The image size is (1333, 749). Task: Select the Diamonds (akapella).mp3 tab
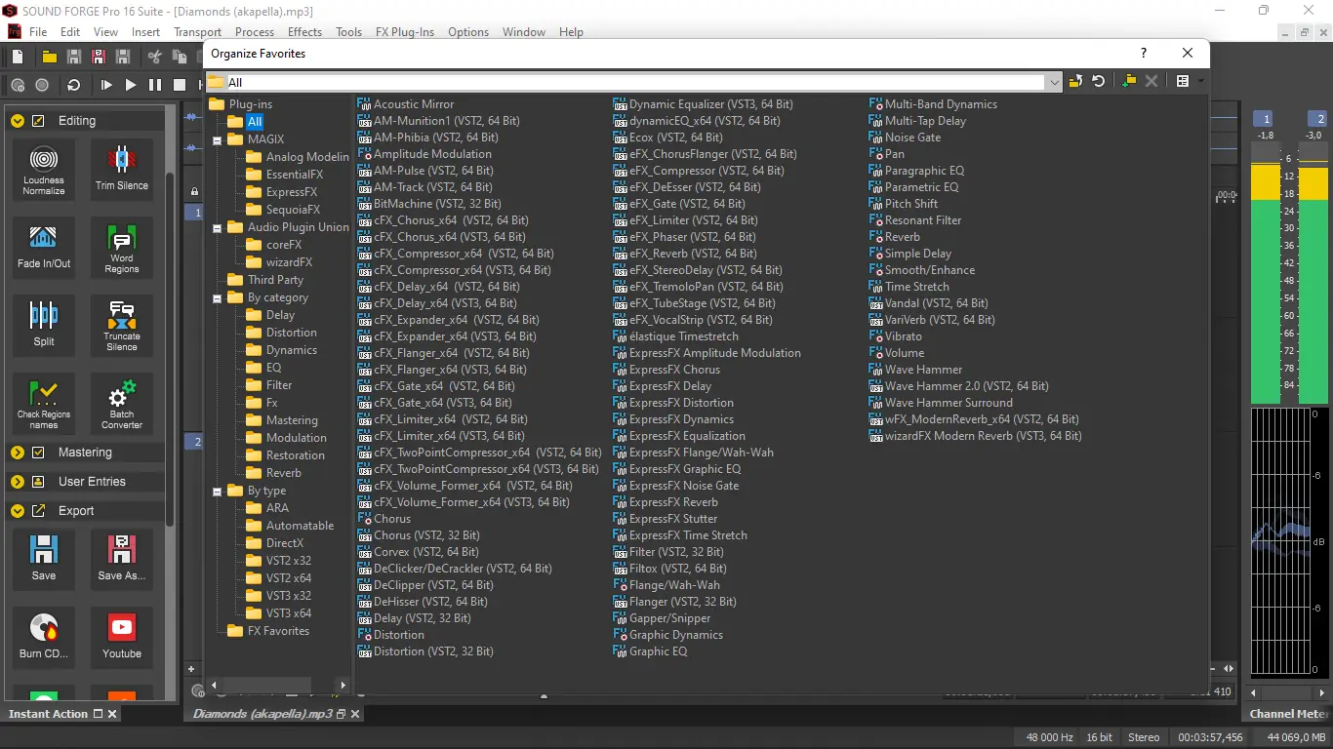(x=263, y=714)
